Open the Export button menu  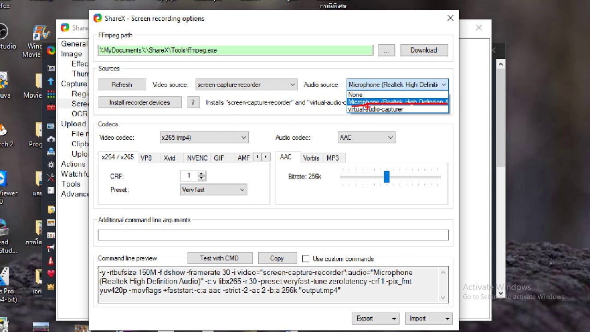[x=376, y=319]
